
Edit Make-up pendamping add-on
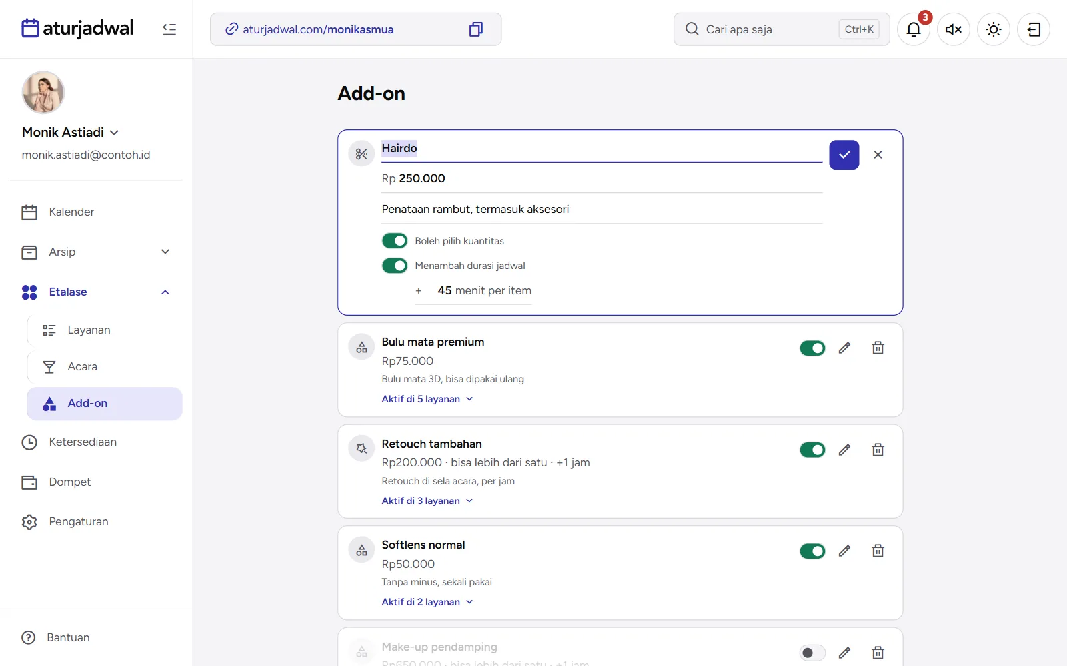click(844, 653)
